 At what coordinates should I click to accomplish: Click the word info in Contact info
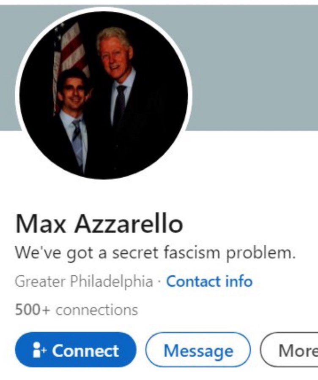pos(239,281)
